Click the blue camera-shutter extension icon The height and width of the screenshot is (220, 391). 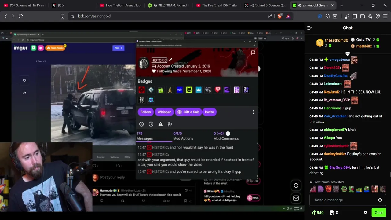pyautogui.click(x=320, y=16)
